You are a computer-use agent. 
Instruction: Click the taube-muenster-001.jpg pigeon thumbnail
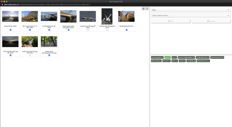point(30,42)
